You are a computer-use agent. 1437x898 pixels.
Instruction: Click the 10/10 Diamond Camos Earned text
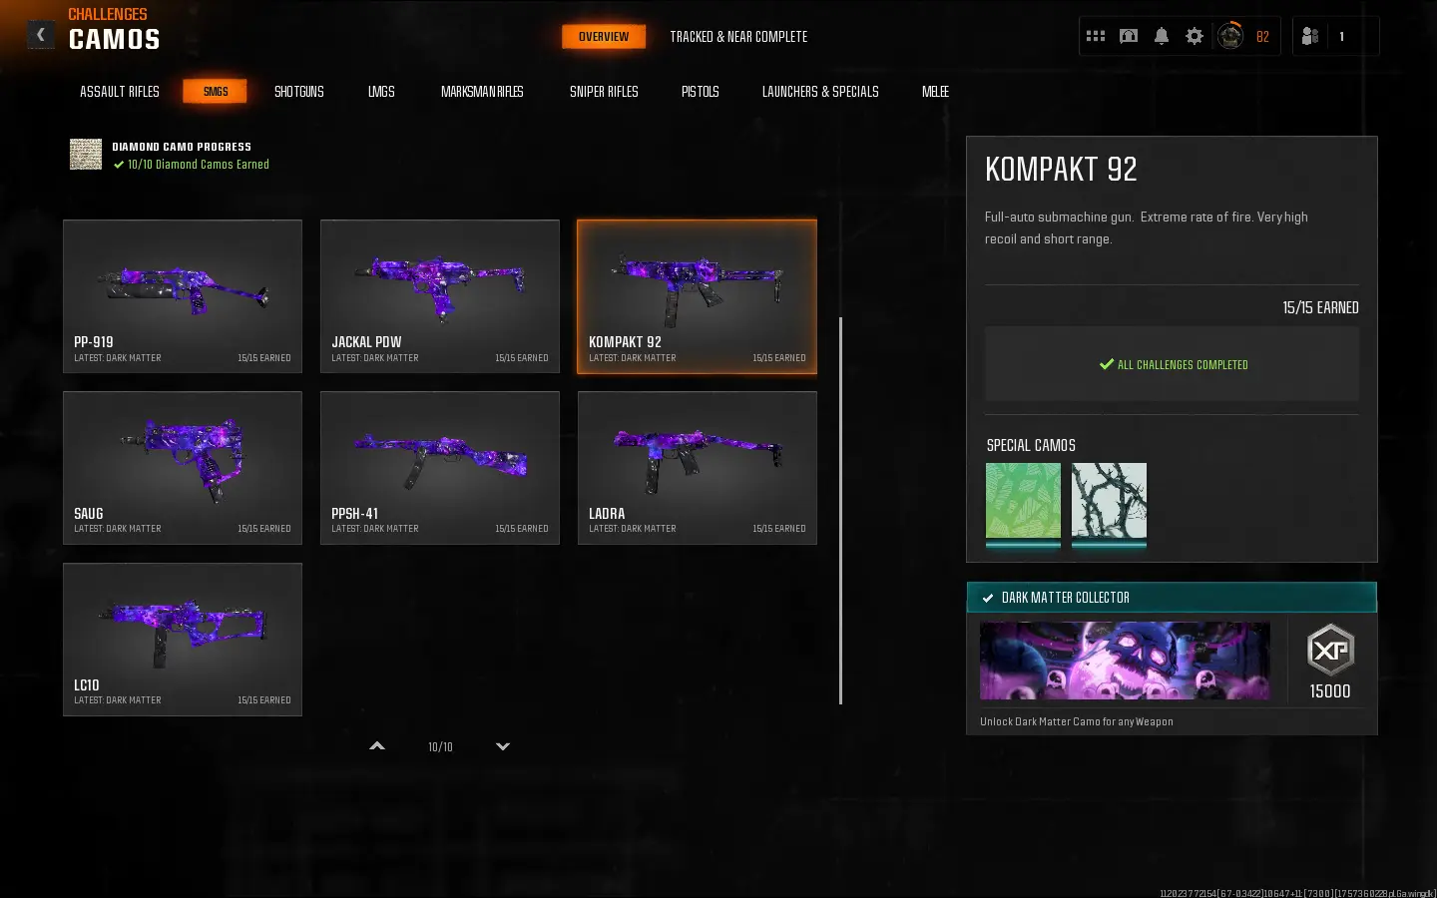[x=199, y=165]
